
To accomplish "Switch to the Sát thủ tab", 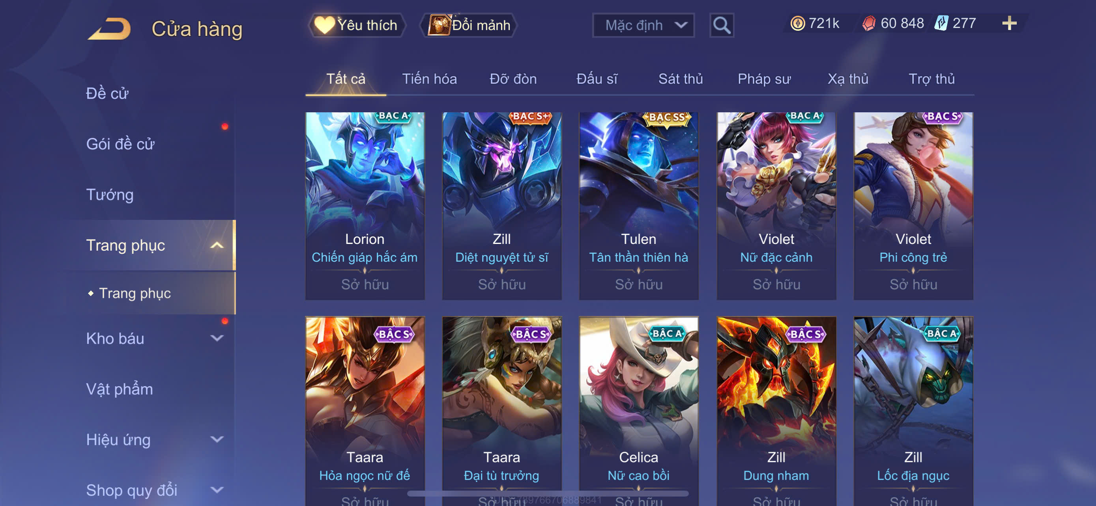I will [x=680, y=79].
